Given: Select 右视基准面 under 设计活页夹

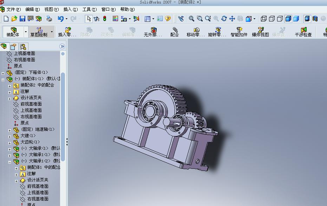Looking at the screenshot, I should pos(31,117).
